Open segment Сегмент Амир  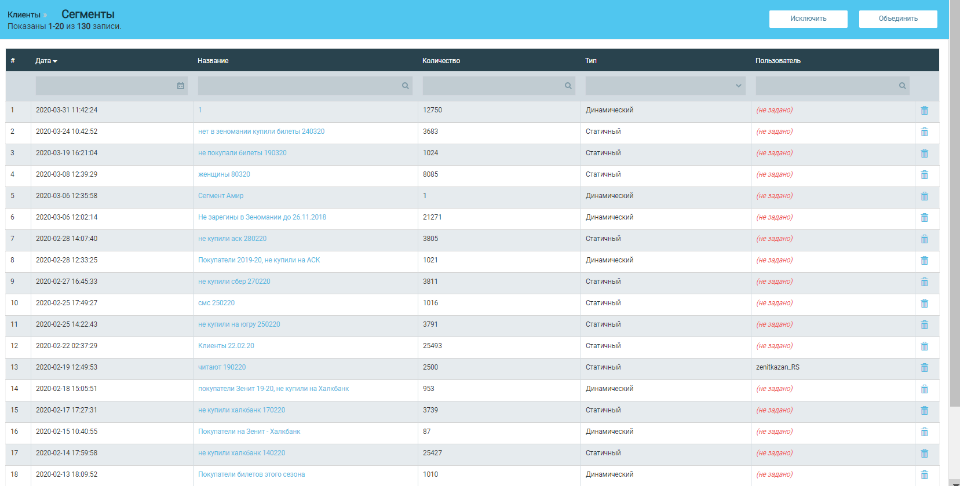coord(221,196)
